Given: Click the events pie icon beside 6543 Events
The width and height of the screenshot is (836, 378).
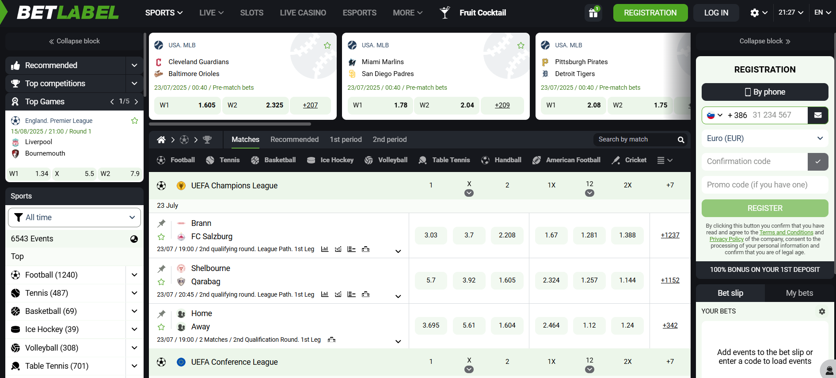Looking at the screenshot, I should tap(134, 239).
